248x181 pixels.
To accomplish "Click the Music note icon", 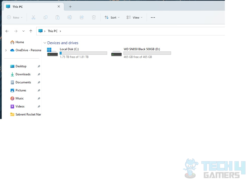I will point(12,98).
